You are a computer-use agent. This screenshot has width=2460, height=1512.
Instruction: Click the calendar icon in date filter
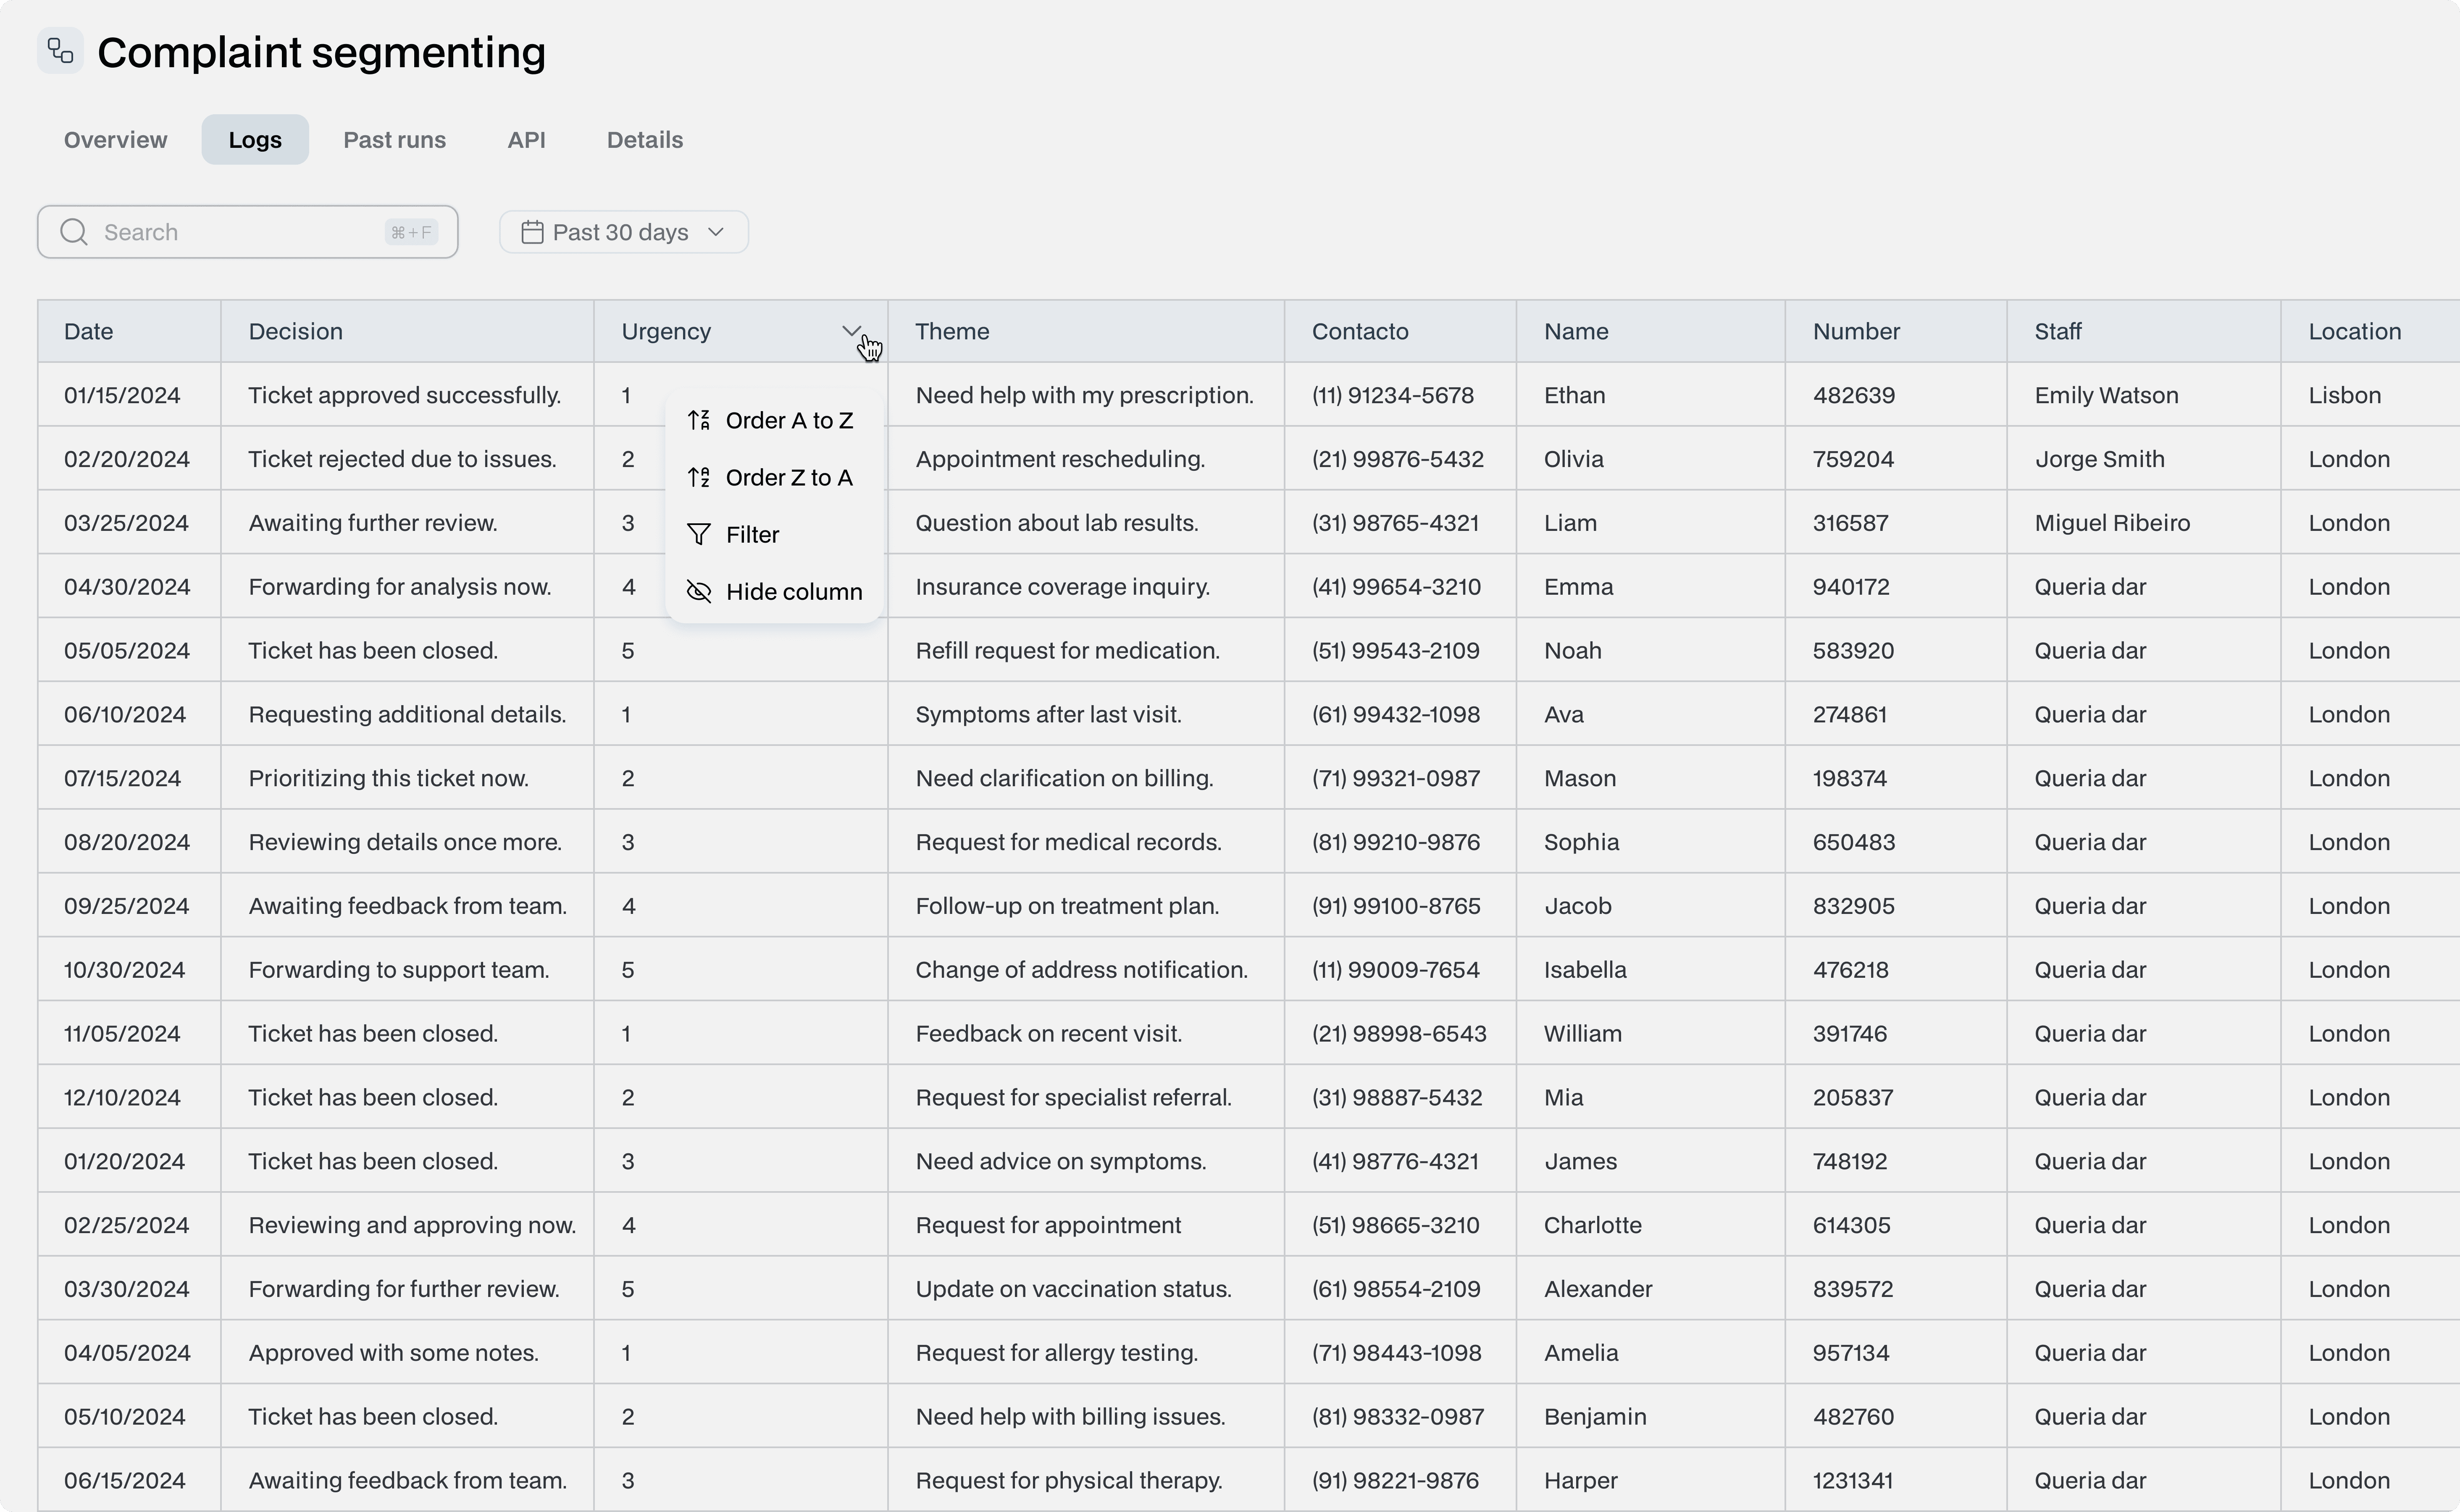coord(532,232)
